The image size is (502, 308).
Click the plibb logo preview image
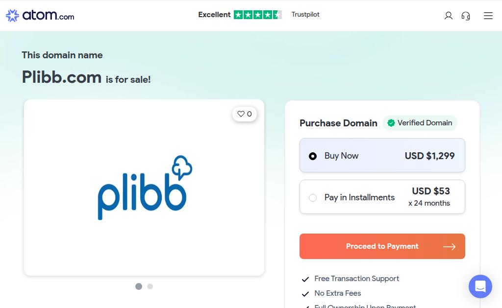[x=145, y=188]
